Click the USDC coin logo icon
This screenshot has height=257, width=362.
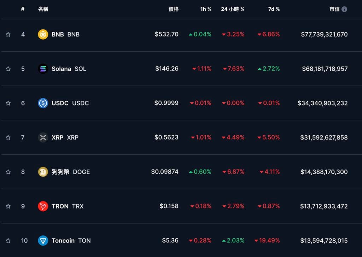tap(43, 103)
